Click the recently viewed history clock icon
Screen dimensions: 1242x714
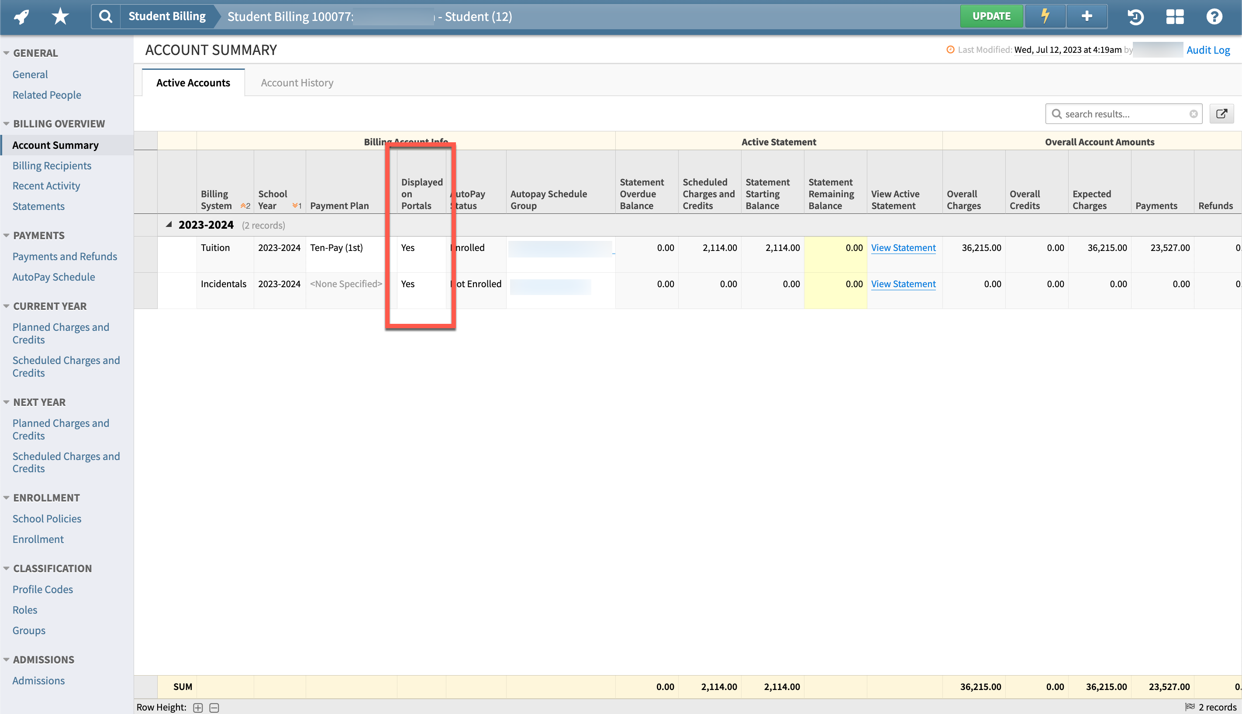[1135, 16]
